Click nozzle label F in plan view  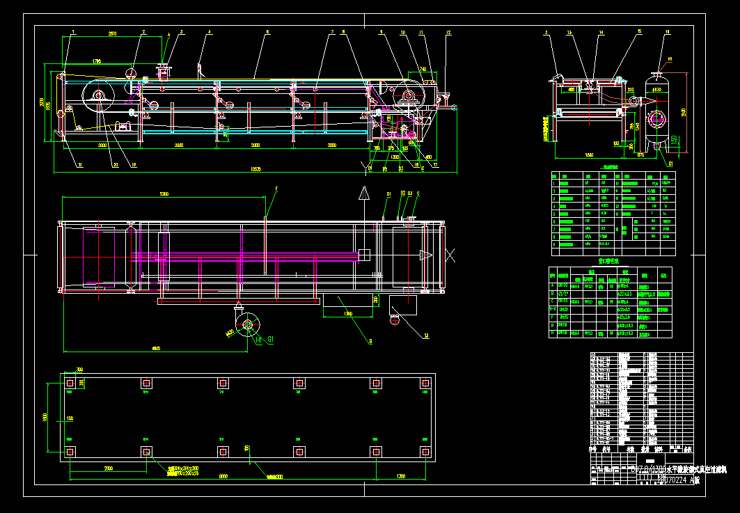276,189
